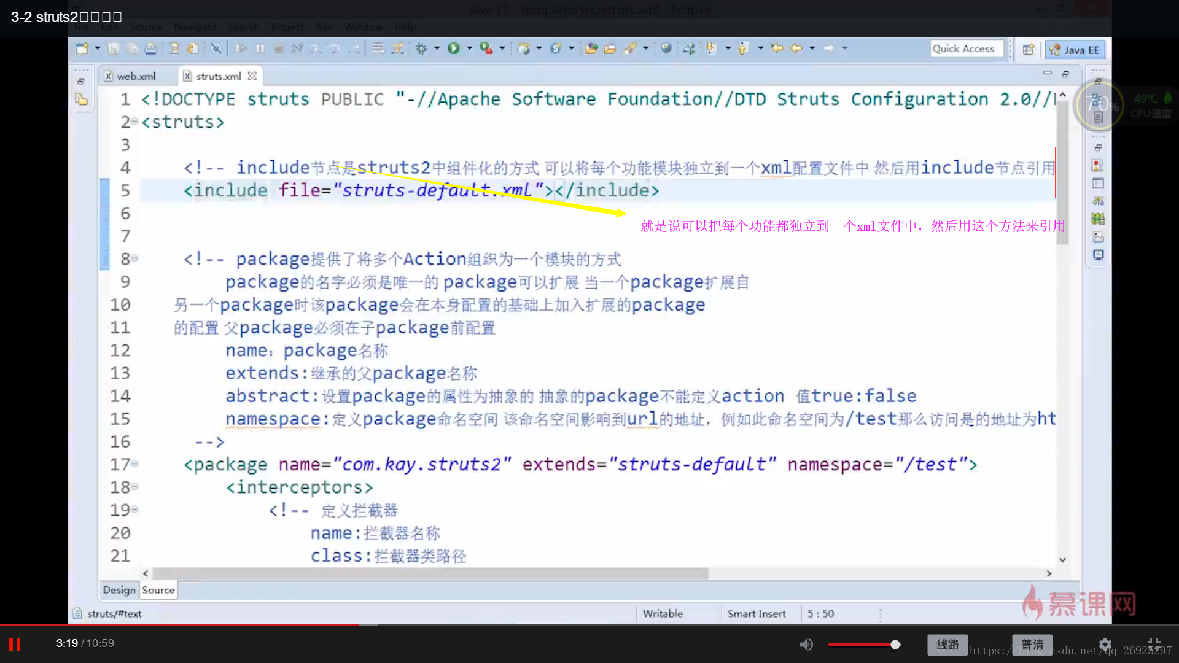This screenshot has width=1179, height=663.
Task: Click the 线路 button
Action: tap(947, 645)
